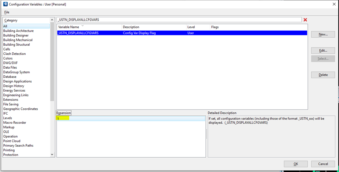Select the Markup category
Screen dimensions: 339x172
pyautogui.click(x=9, y=127)
